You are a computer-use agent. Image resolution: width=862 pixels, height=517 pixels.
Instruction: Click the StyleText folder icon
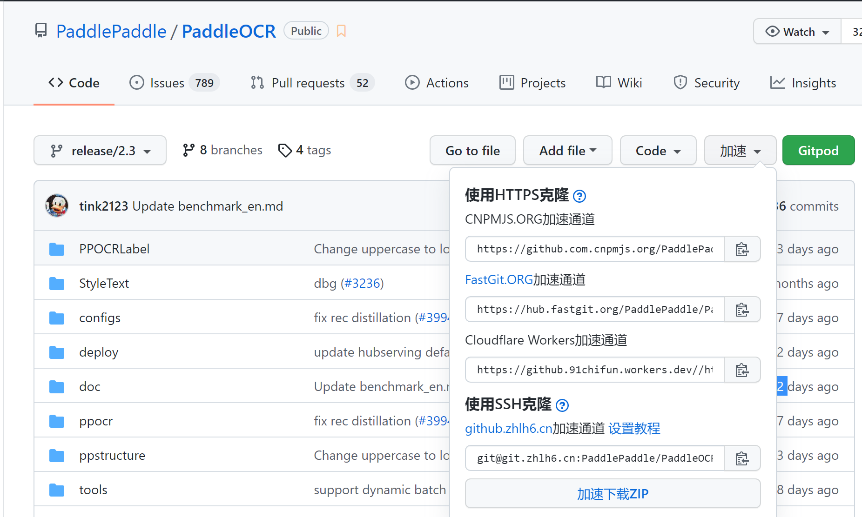coord(57,284)
